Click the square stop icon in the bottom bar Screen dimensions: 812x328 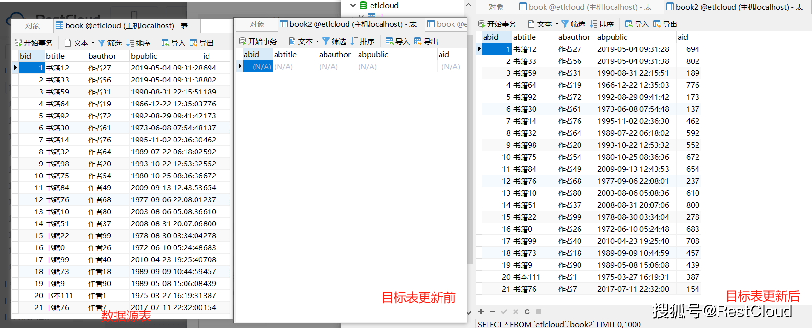(x=538, y=311)
